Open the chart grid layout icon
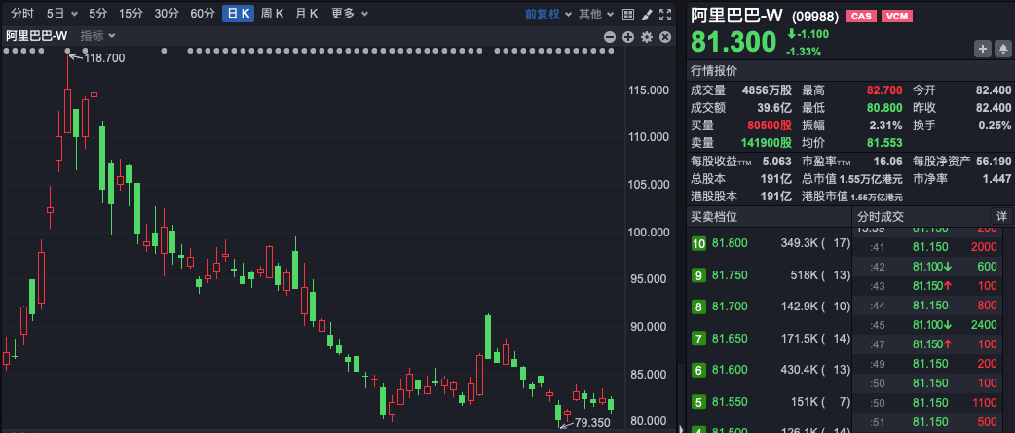1015x433 pixels. [627, 15]
